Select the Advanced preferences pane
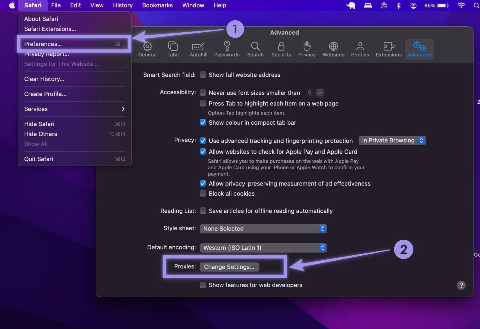The image size is (480, 329). (x=419, y=49)
